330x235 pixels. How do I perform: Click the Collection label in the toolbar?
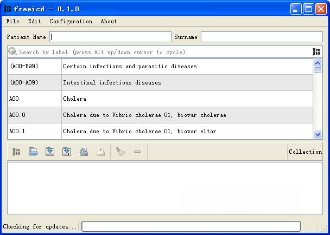coord(305,152)
